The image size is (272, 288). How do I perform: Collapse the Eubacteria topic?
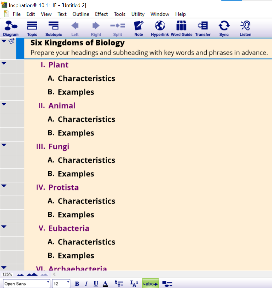pyautogui.click(x=4, y=227)
